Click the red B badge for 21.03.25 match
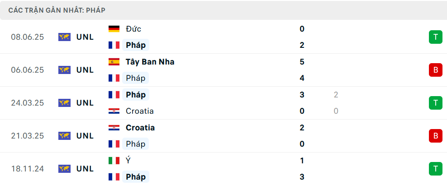Screen dimensions: 447x185 436,136
